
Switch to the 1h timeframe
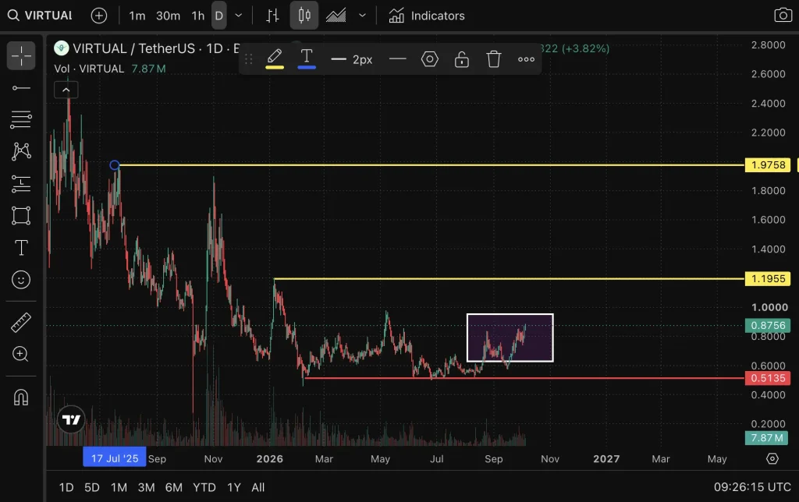pyautogui.click(x=197, y=16)
